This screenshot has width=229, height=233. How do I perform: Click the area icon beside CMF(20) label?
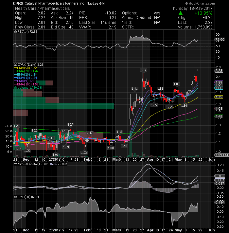click(15, 197)
